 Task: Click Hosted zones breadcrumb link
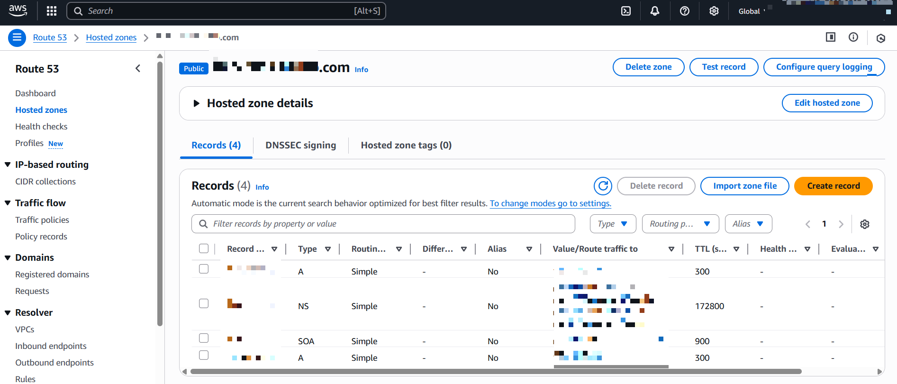(111, 37)
